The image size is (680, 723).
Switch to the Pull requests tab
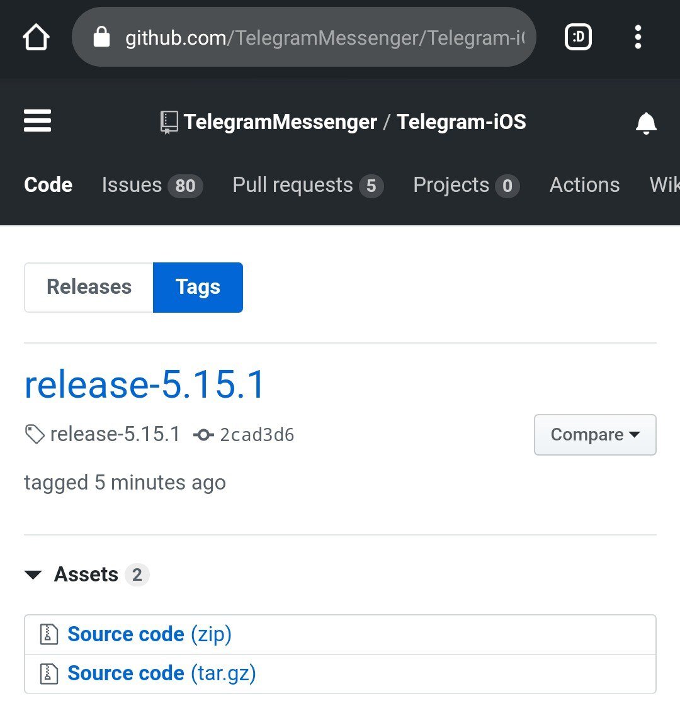click(x=308, y=186)
